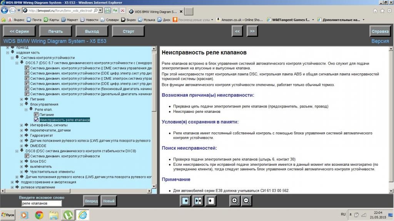Image resolution: width=394 pixels, height=221 pixels.
Task: Open uTorrent from taskbar
Action: click(x=68, y=215)
